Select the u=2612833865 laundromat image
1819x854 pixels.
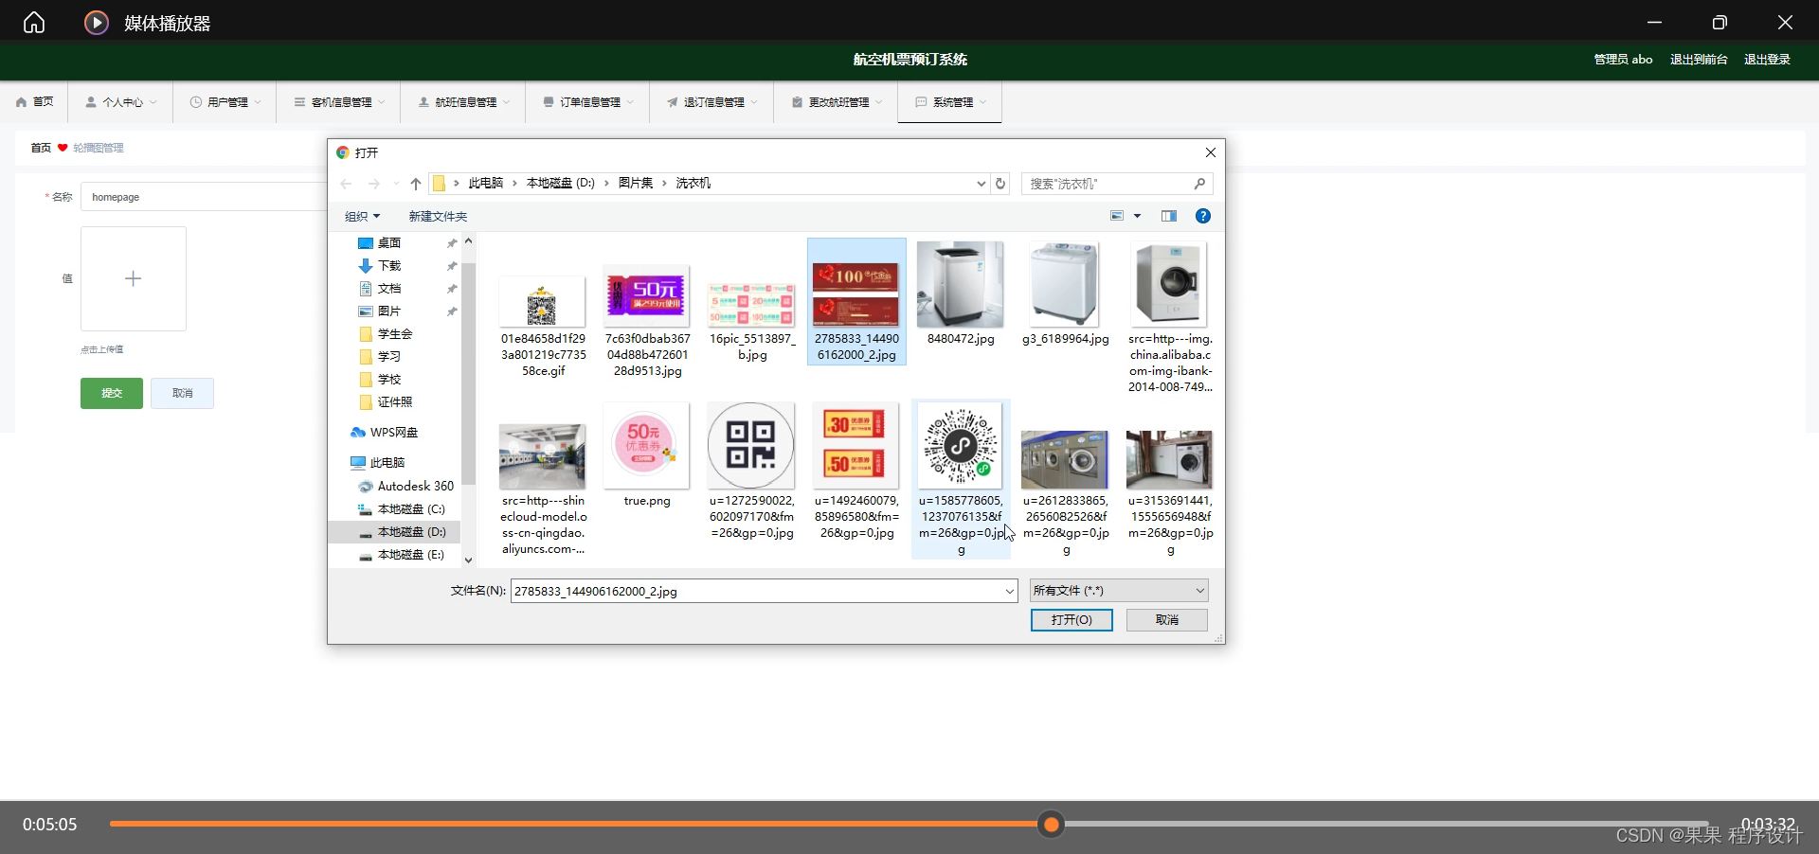(1065, 459)
